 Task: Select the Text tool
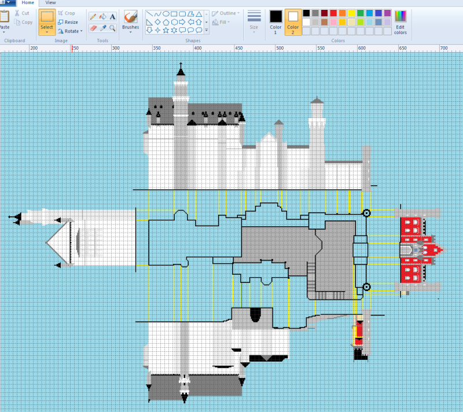coord(112,17)
